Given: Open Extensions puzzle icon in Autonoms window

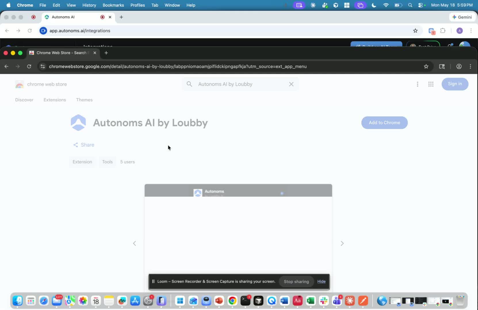Looking at the screenshot, I should tap(443, 31).
